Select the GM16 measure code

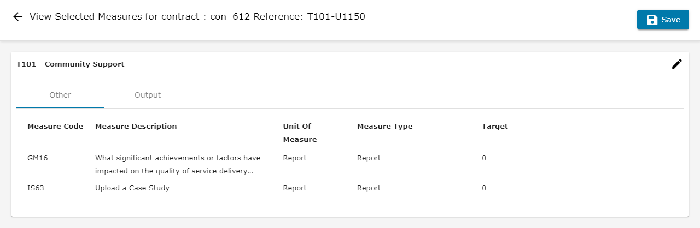point(38,158)
